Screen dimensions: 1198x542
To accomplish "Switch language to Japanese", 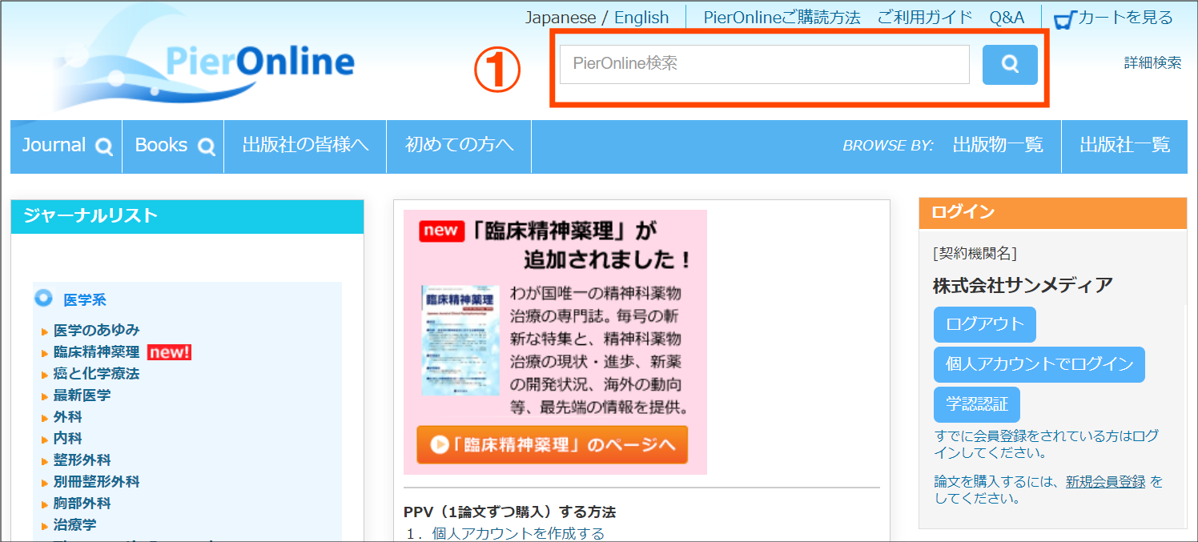I will coord(561,18).
